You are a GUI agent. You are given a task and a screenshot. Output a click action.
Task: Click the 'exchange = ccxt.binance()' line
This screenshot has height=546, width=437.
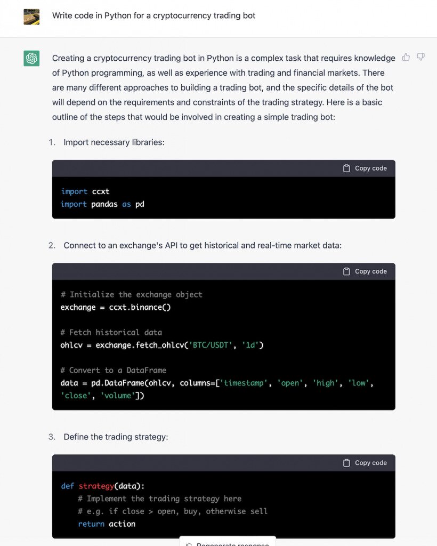click(116, 307)
